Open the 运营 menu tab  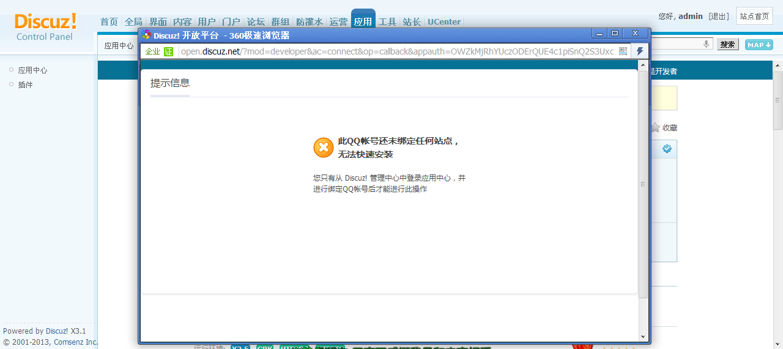coord(338,21)
